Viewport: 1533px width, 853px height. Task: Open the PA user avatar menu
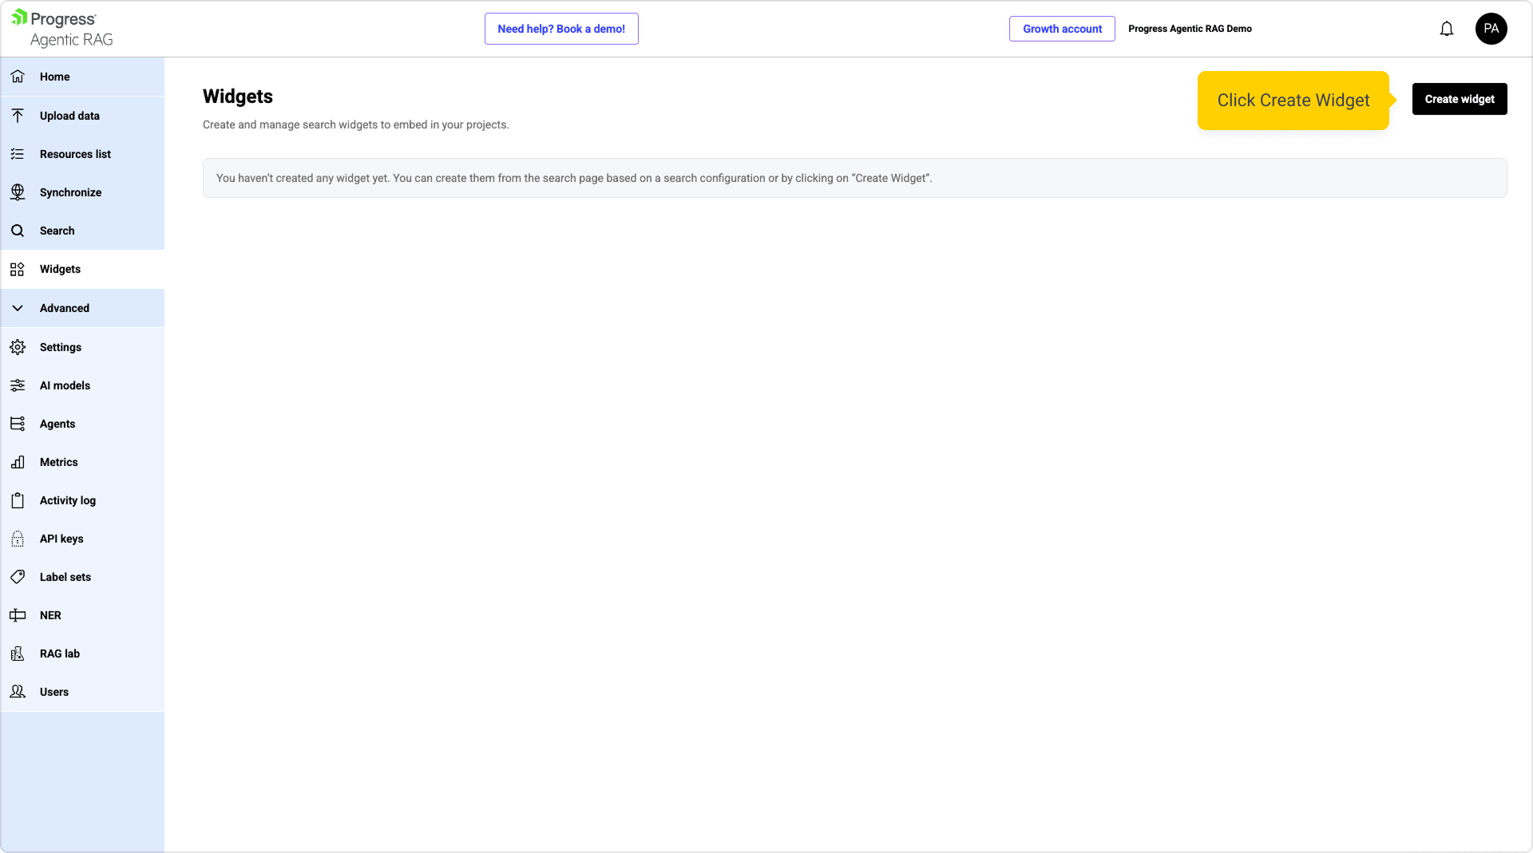click(x=1491, y=29)
